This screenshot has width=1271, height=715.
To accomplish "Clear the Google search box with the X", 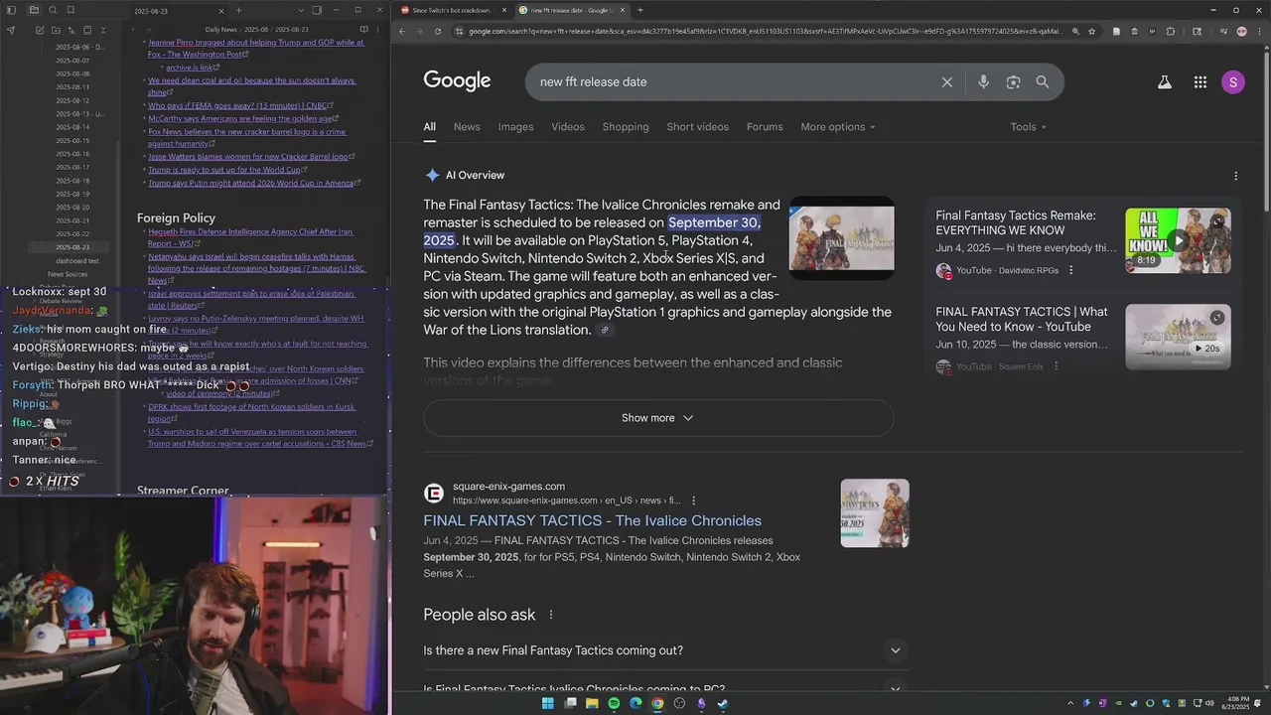I will click(x=946, y=82).
